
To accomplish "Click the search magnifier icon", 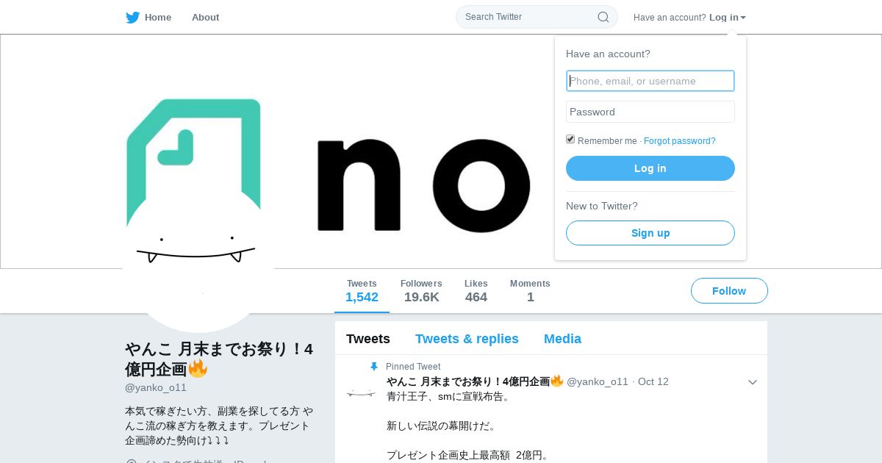I will [603, 17].
